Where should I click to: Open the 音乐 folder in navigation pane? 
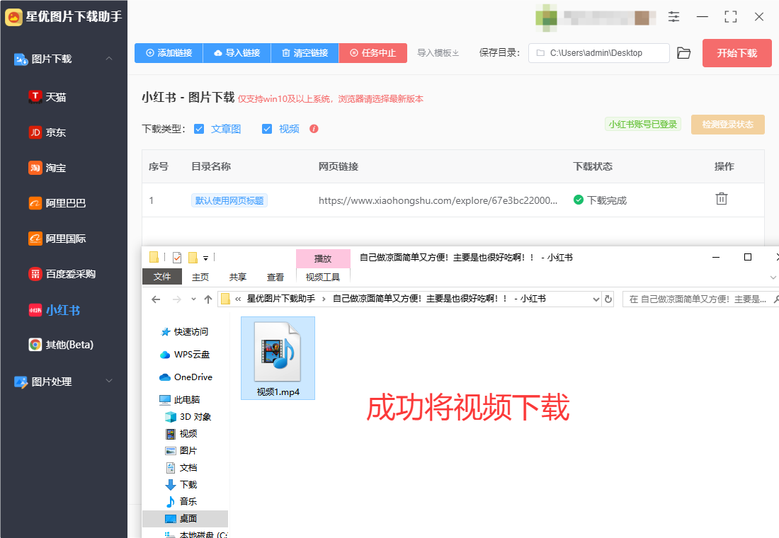[x=181, y=501]
